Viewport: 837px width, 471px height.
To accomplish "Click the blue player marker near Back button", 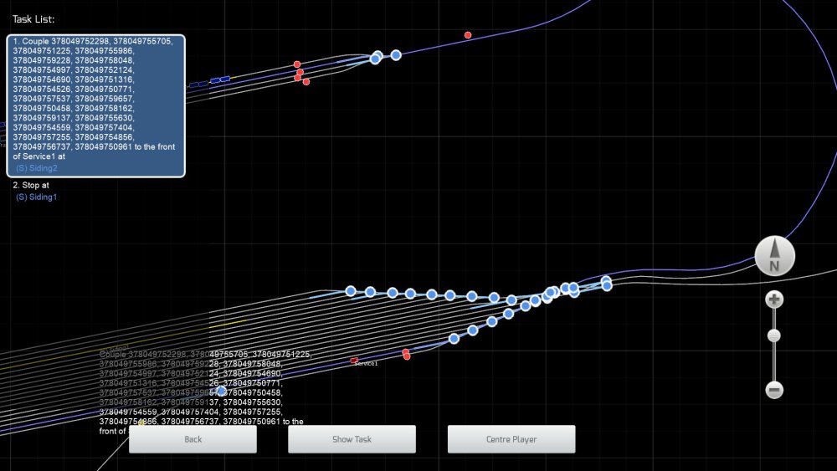I will click(221, 391).
